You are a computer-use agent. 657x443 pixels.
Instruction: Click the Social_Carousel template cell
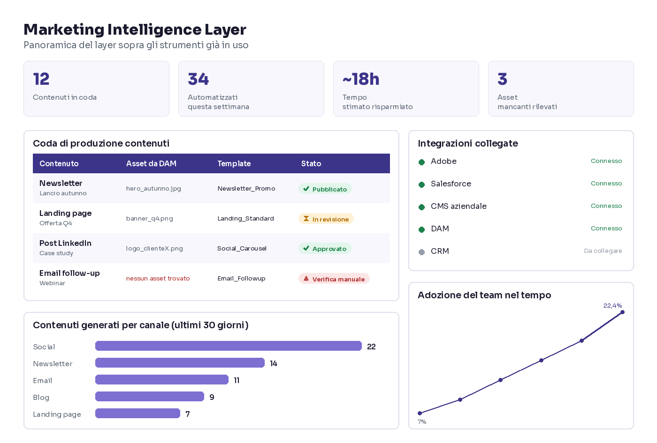click(242, 249)
